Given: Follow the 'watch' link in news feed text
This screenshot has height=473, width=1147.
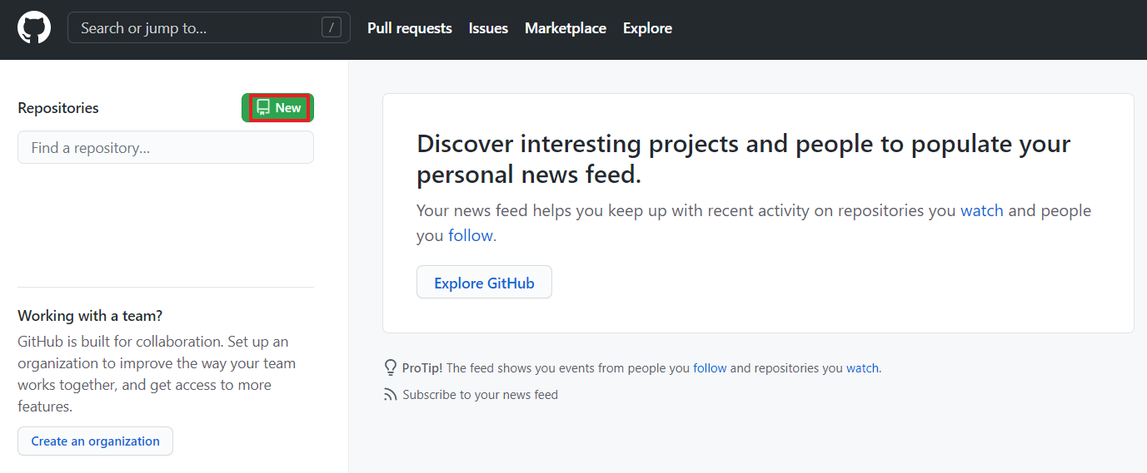Looking at the screenshot, I should tap(982, 211).
